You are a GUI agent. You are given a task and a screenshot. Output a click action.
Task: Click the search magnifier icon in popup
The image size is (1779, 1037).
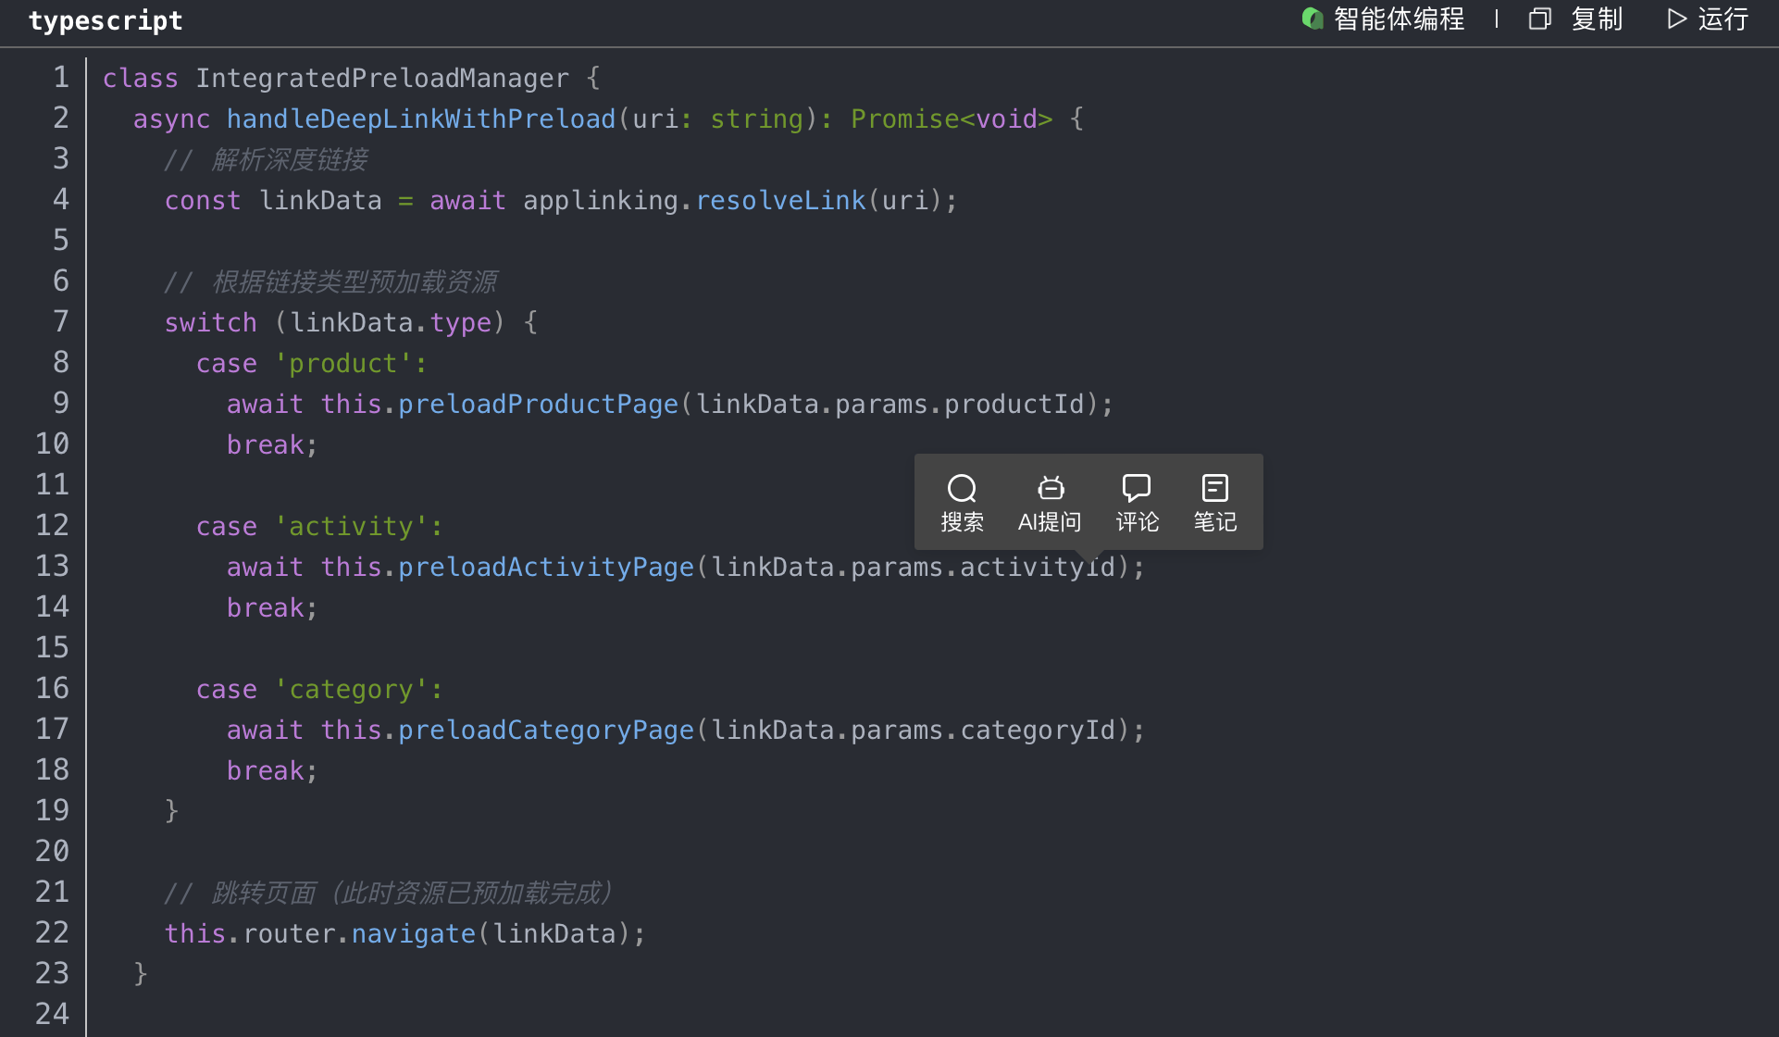point(962,488)
